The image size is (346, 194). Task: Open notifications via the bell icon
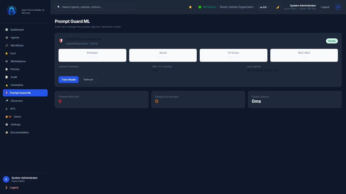click(x=190, y=7)
